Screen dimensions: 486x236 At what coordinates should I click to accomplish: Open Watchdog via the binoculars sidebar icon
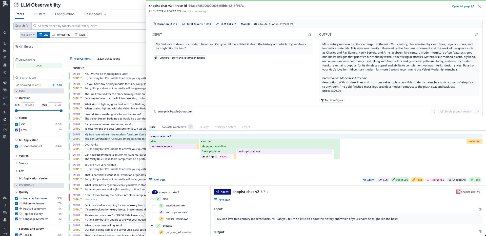coord(5,65)
